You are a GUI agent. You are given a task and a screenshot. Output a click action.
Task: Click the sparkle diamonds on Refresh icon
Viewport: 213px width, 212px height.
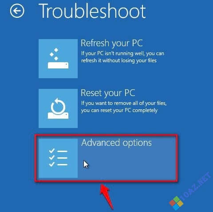pos(54,54)
